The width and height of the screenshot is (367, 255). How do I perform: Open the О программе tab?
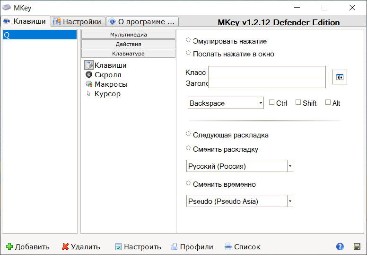click(142, 22)
